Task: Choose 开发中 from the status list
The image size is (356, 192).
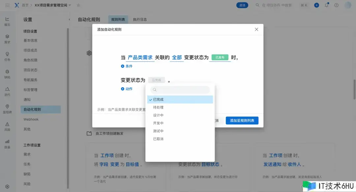Action: click(x=158, y=123)
